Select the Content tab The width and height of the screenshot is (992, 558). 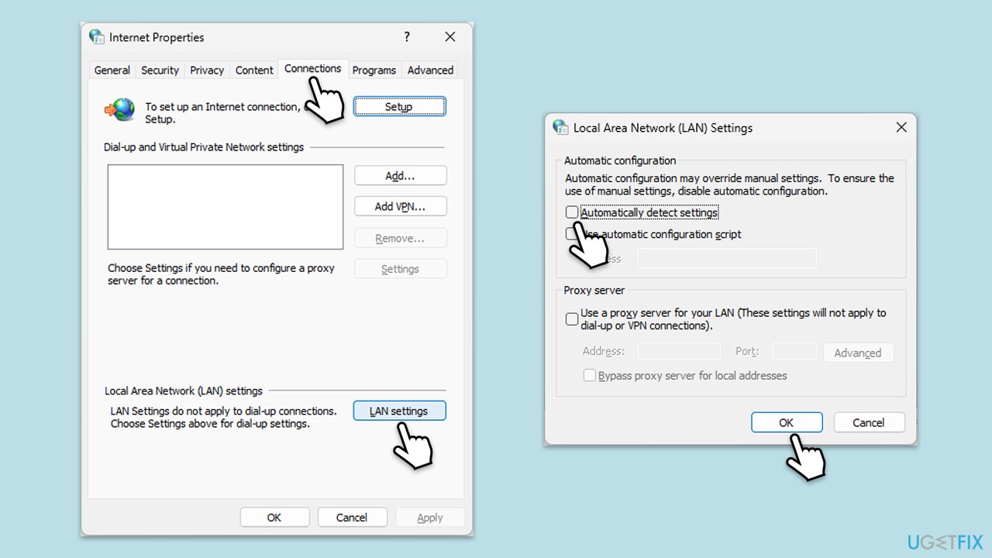254,70
